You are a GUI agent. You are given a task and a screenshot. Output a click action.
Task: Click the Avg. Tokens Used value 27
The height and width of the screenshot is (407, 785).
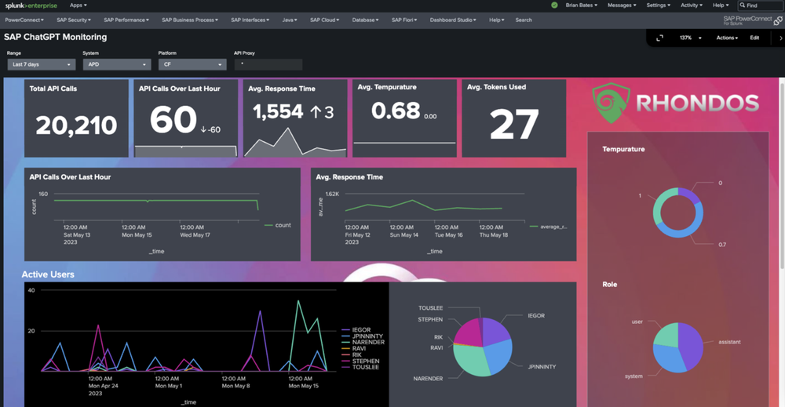pos(514,125)
